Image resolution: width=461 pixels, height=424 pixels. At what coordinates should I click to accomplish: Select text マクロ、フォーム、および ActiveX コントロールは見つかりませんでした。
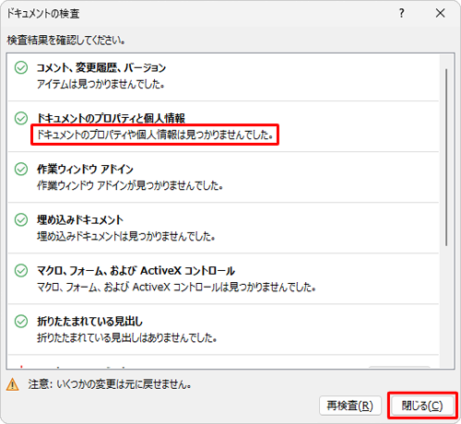(x=177, y=287)
